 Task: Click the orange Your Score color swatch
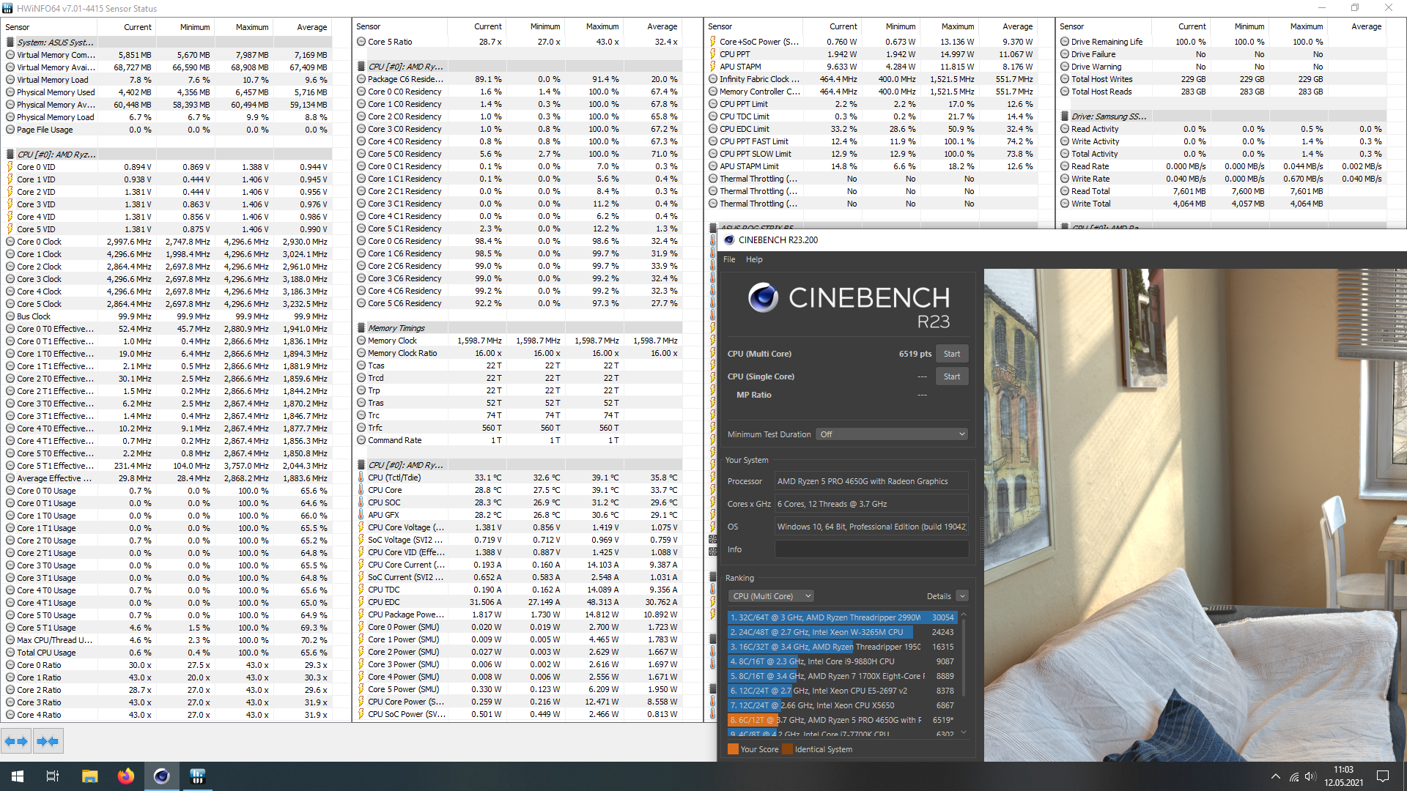pos(733,749)
